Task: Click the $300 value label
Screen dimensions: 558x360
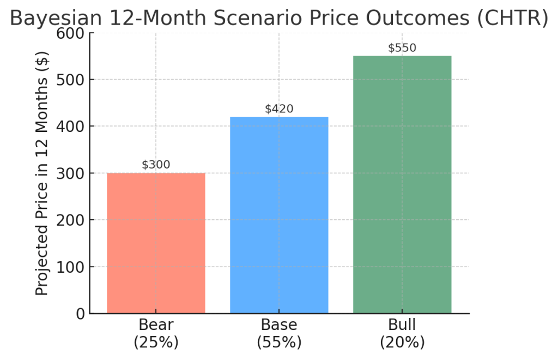Action: pyautogui.click(x=156, y=165)
